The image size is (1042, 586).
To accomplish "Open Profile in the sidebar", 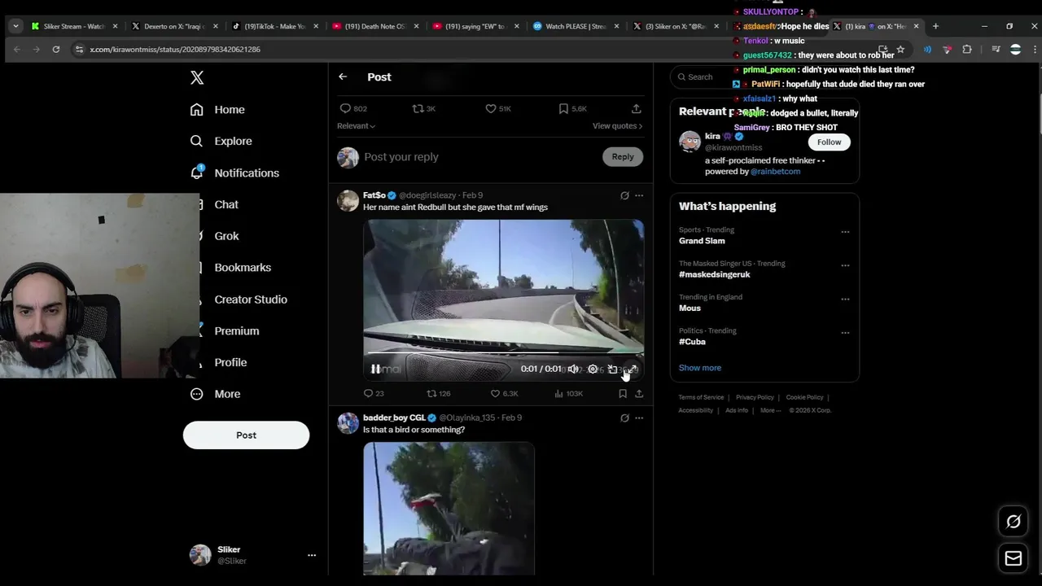I will (x=230, y=362).
